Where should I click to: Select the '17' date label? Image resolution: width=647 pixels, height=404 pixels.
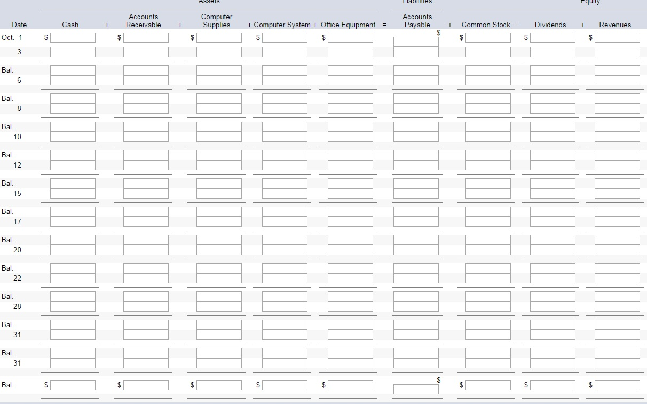point(18,221)
